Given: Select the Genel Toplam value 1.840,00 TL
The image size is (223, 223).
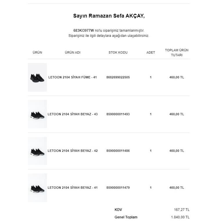Looking at the screenshot, I should [x=180, y=217].
